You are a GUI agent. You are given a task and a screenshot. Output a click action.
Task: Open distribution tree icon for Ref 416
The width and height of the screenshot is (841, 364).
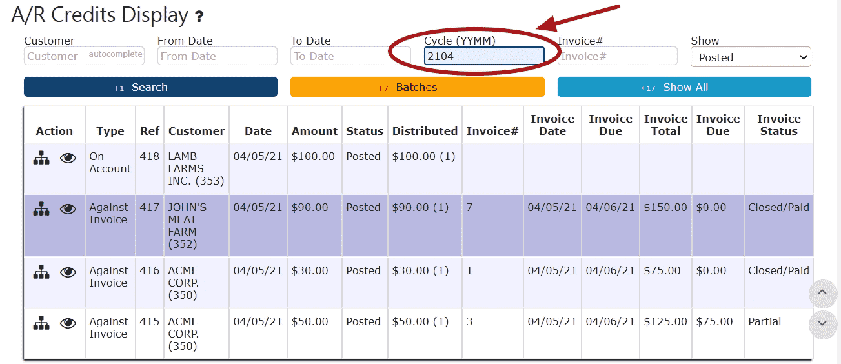[x=41, y=272]
